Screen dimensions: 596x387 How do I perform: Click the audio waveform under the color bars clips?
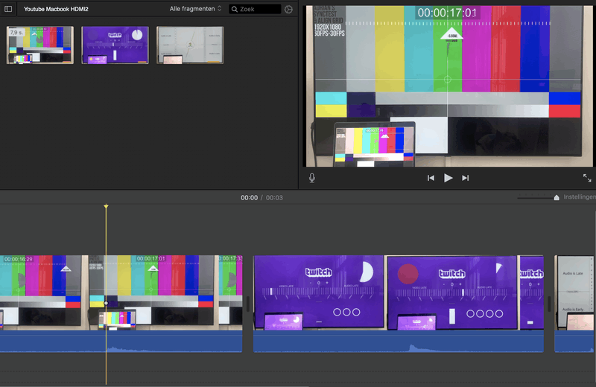[121, 341]
